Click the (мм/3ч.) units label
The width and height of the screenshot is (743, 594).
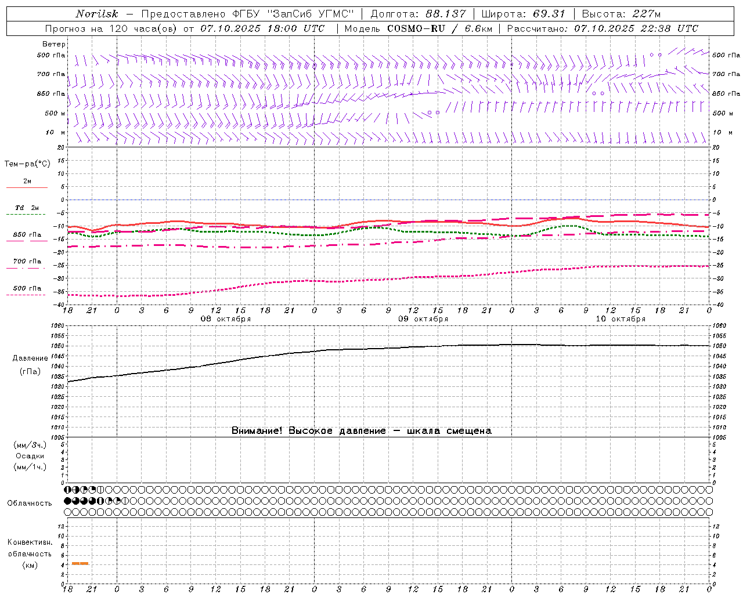(x=30, y=445)
